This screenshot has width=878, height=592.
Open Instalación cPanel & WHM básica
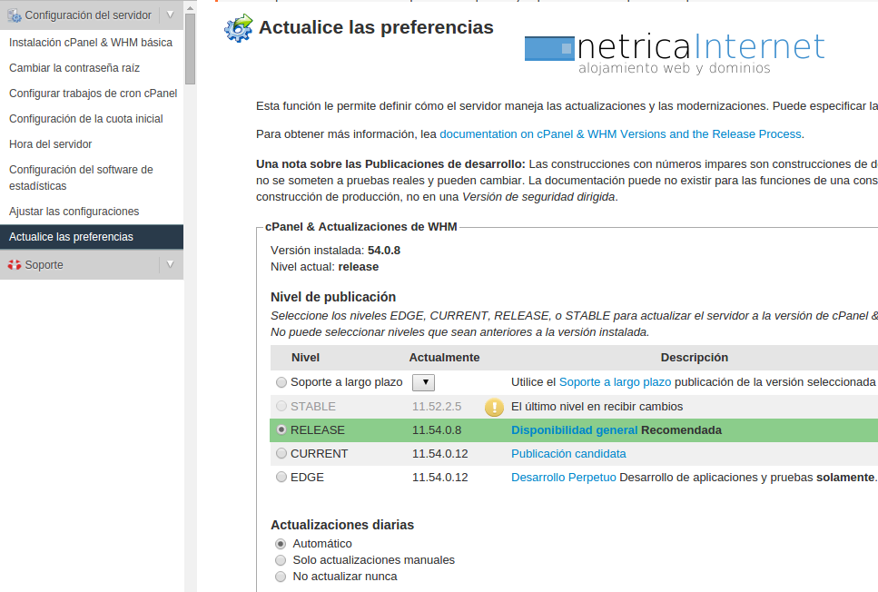pos(91,43)
